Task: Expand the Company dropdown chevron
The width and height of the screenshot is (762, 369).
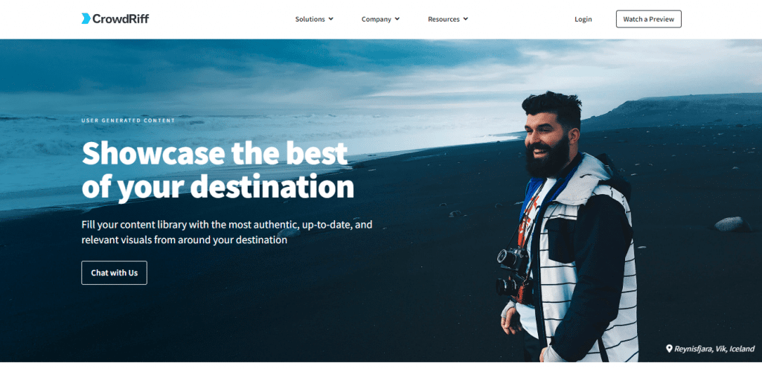Action: tap(397, 19)
